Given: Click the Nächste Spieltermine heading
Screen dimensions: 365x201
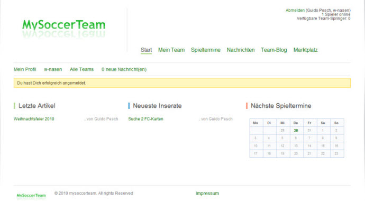Looking at the screenshot, I should point(281,106).
